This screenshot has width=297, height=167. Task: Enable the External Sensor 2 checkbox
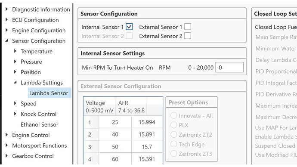pos(188,36)
